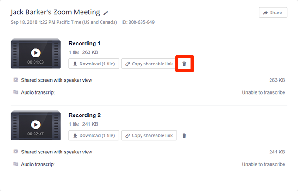
Task: Click the shared screen file icon in Recording 1
Action: [x=15, y=80]
